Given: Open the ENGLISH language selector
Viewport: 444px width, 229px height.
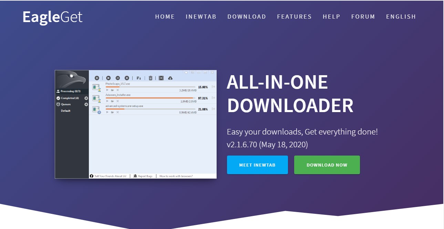Looking at the screenshot, I should pos(401,17).
